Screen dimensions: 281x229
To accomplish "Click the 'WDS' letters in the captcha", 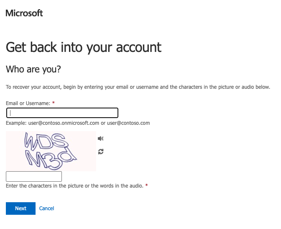I will (x=46, y=142).
